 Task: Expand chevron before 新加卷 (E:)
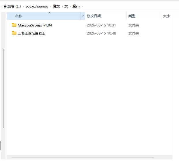click(2, 7)
